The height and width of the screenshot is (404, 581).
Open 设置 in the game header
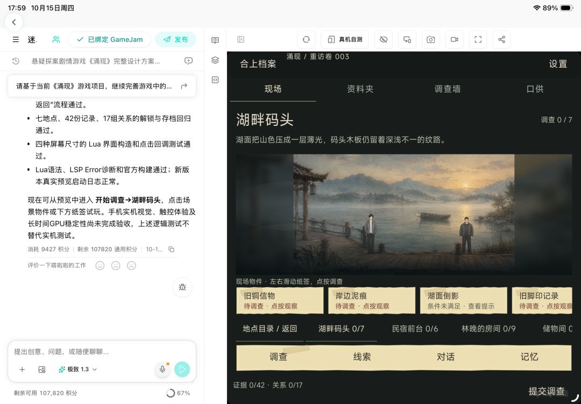pos(558,64)
